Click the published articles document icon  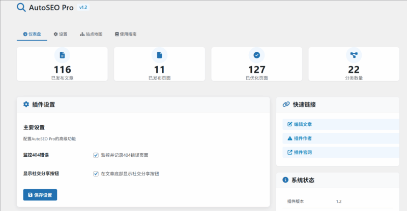(62, 55)
